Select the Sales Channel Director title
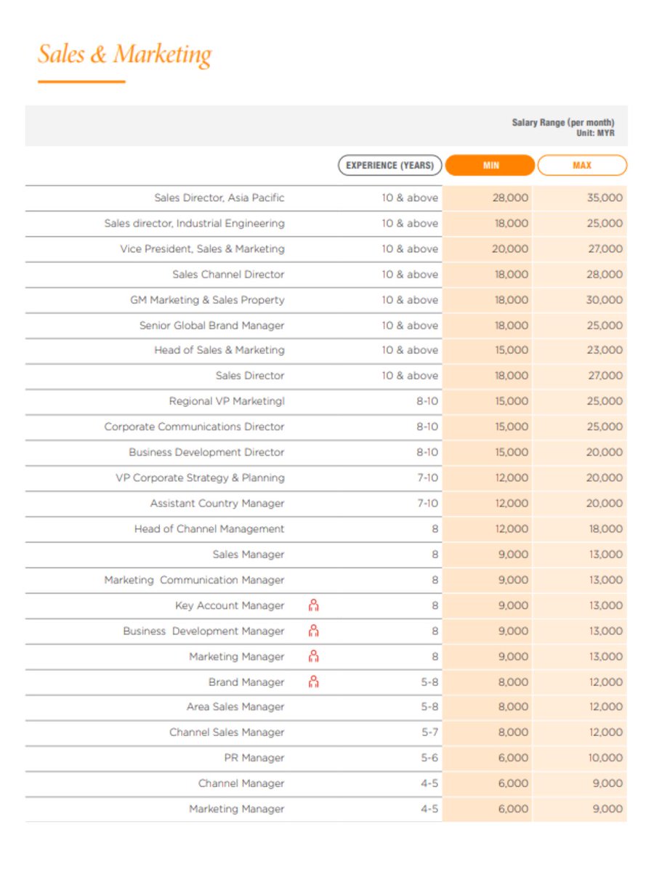 pyautogui.click(x=228, y=274)
